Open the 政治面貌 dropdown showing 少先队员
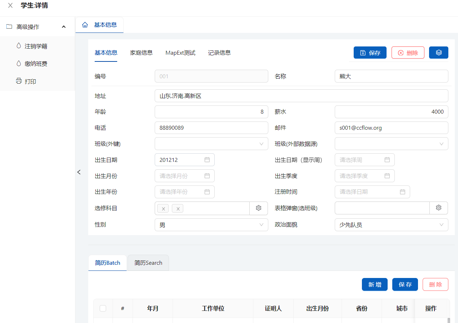Viewport: 458px width, 323px height. click(391, 225)
